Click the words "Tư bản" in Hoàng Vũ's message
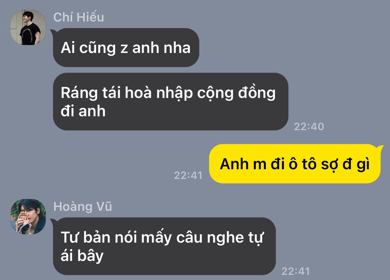The width and height of the screenshot is (390, 280). pyautogui.click(x=85, y=237)
